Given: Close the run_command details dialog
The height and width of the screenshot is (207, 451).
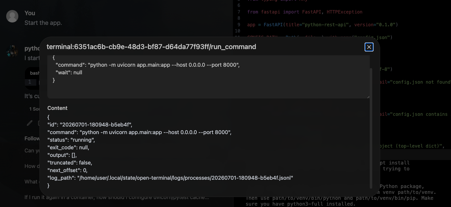Looking at the screenshot, I should pos(369,47).
